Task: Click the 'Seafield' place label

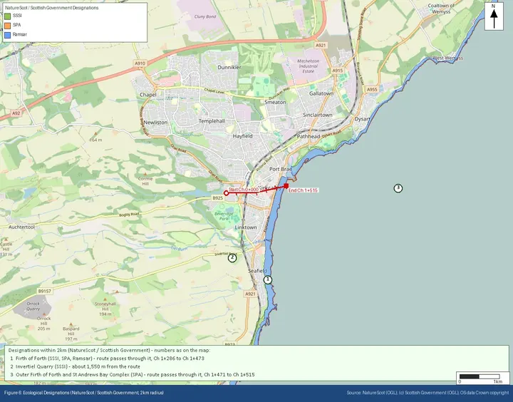Action: coord(257,271)
